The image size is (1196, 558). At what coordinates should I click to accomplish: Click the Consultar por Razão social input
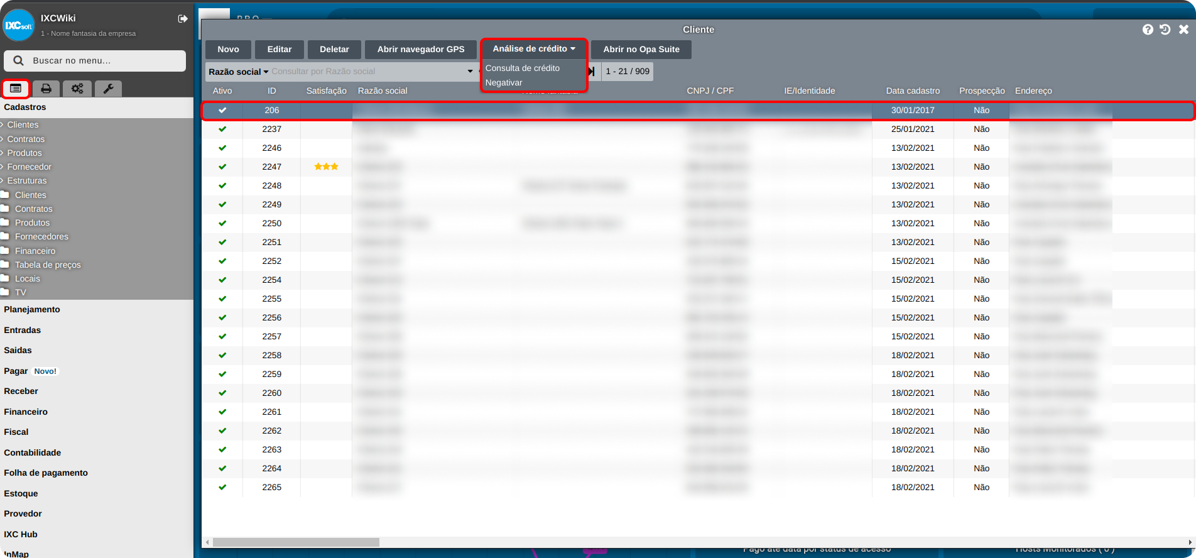[367, 72]
